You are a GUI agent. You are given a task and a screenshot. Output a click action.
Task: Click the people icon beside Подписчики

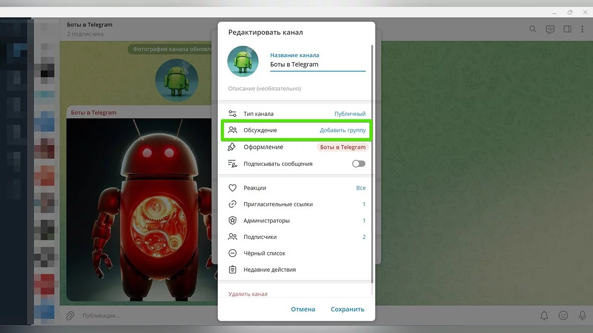coord(232,237)
